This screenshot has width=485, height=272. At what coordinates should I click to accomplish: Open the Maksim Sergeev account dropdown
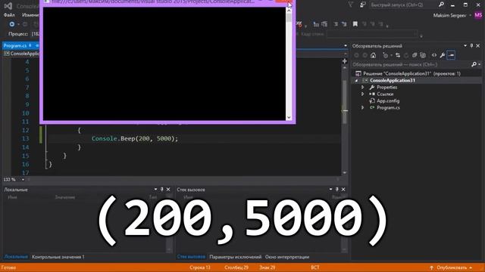pyautogui.click(x=470, y=15)
